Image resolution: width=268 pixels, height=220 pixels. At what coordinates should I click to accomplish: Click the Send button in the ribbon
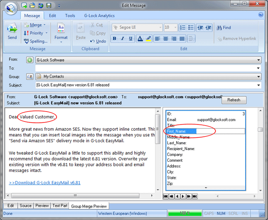pyautogui.click(x=12, y=31)
